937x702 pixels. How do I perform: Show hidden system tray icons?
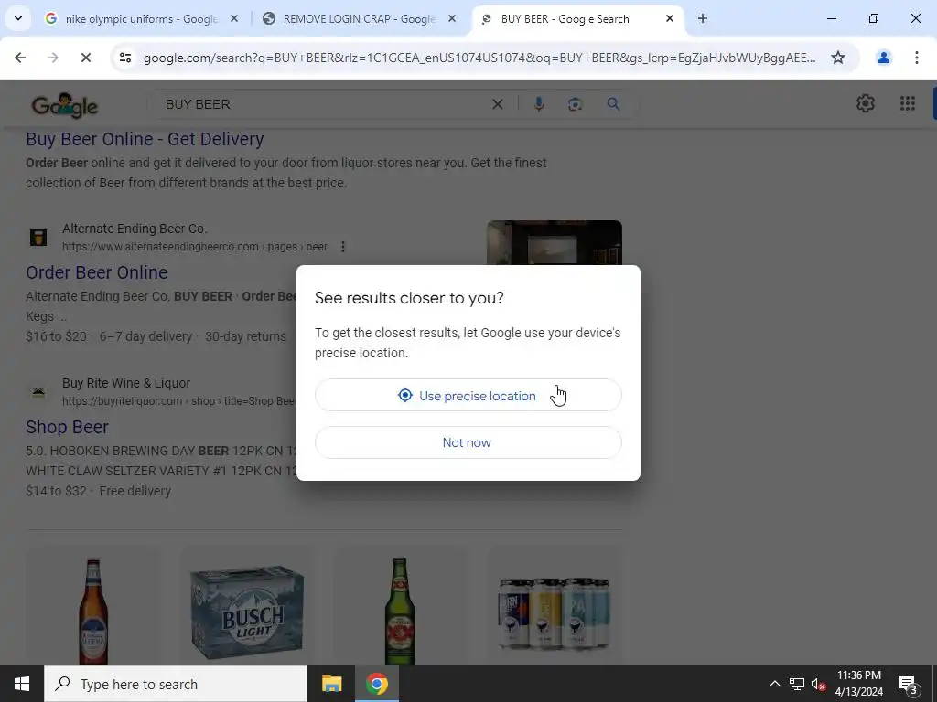pos(774,684)
